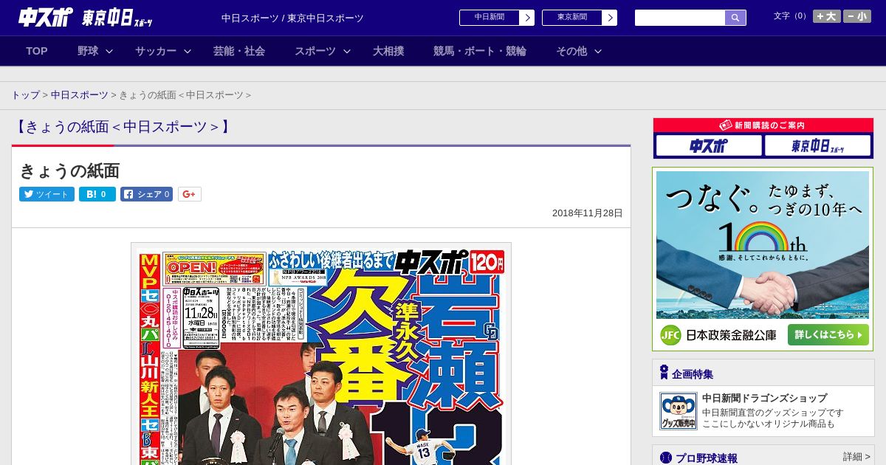Click the 中日新聞 header link button

pyautogui.click(x=490, y=18)
